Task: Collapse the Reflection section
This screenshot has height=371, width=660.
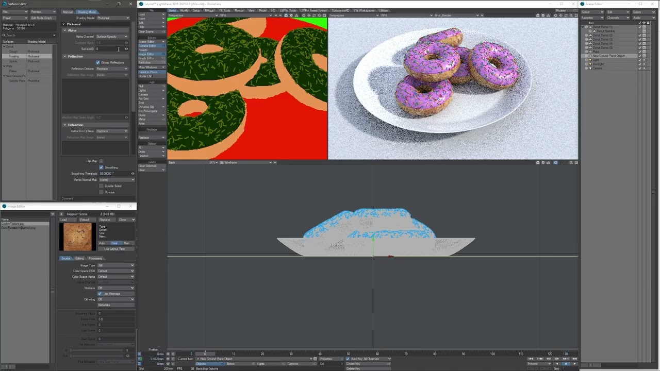Action: [x=65, y=56]
